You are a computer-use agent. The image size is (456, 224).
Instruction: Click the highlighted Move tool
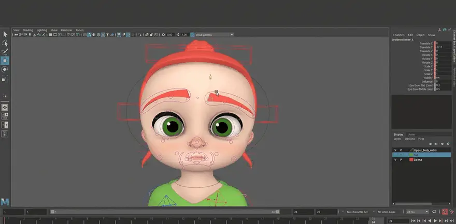coord(5,61)
